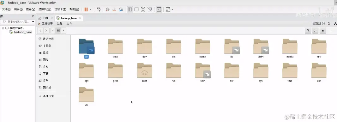Go forward in the file manager
Screen dimensions: 337x122
(46, 31)
